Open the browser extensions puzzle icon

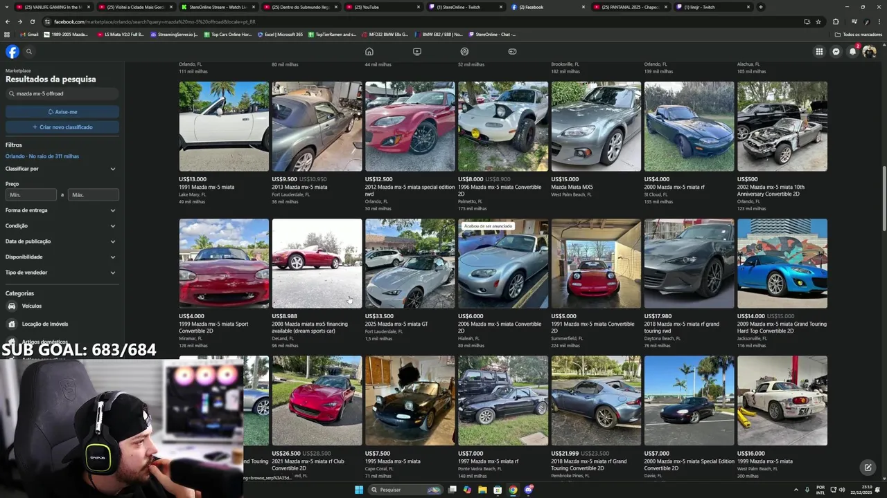pos(836,21)
